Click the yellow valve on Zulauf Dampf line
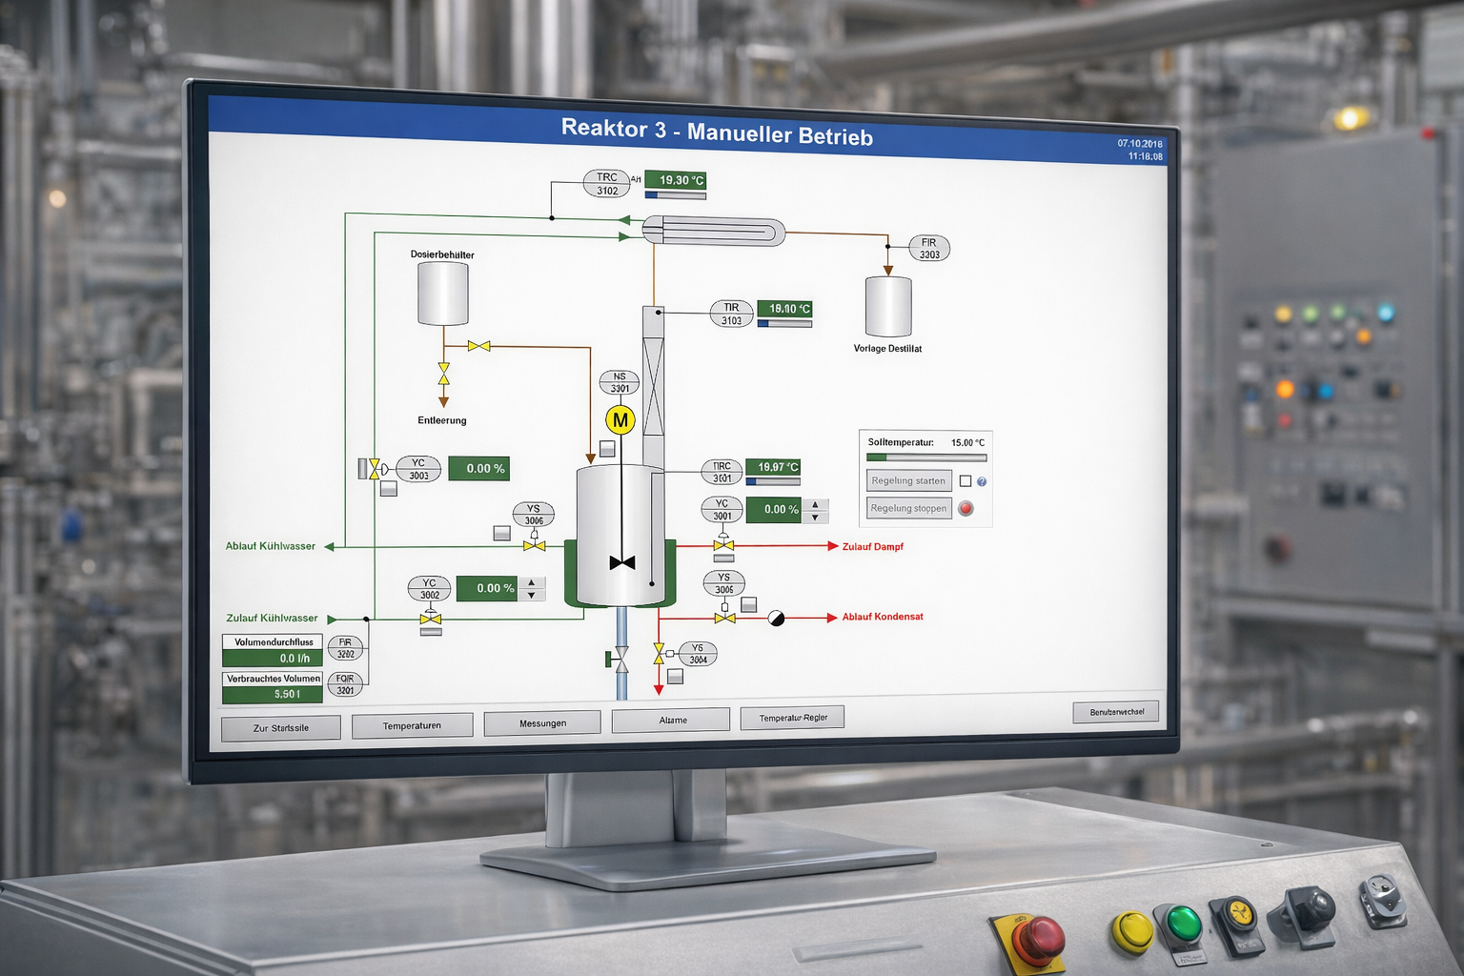The width and height of the screenshot is (1464, 976). 723,545
